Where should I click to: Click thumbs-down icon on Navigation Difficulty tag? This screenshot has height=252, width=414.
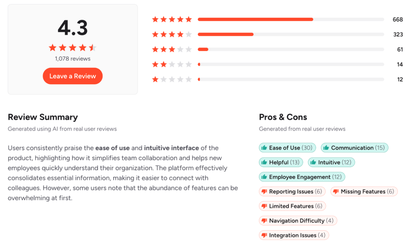point(264,221)
